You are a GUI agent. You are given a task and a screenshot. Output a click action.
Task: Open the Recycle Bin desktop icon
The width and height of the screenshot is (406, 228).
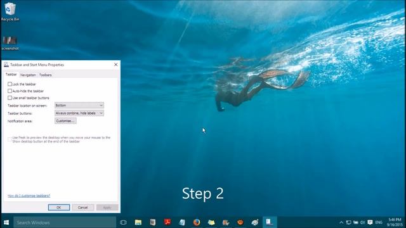click(10, 11)
